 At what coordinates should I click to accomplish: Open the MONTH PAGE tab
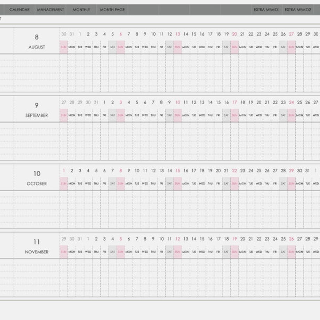[x=112, y=10]
